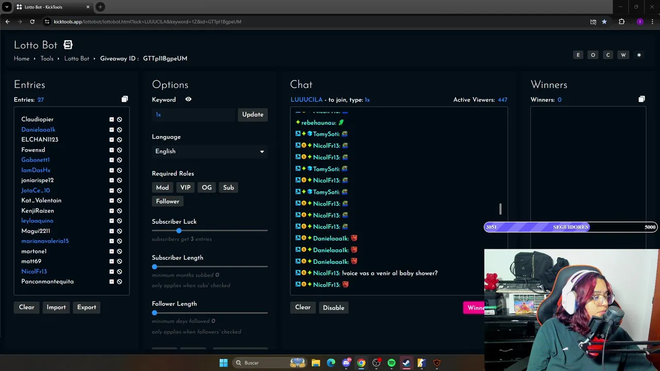Screen dimensions: 660x371
Task: Toggle the W panel button
Action: coord(623,55)
